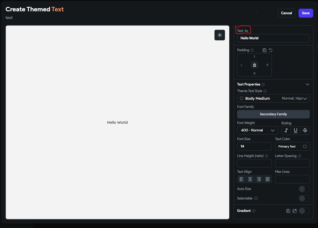Copy padding values using the copy icon
318x228 pixels.
265,50
